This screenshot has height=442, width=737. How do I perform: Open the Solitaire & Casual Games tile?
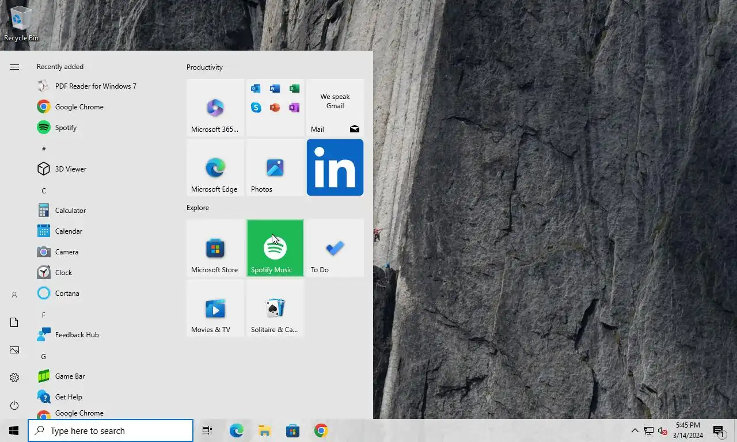pyautogui.click(x=275, y=308)
